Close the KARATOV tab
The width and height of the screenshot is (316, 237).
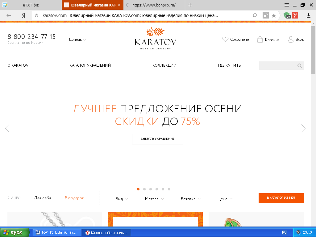click(x=119, y=5)
